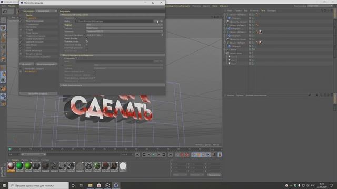Open the Window menu in the main menu bar

click(x=215, y=6)
